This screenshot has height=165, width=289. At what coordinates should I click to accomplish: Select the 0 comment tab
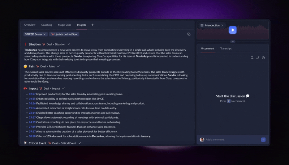click(x=207, y=48)
